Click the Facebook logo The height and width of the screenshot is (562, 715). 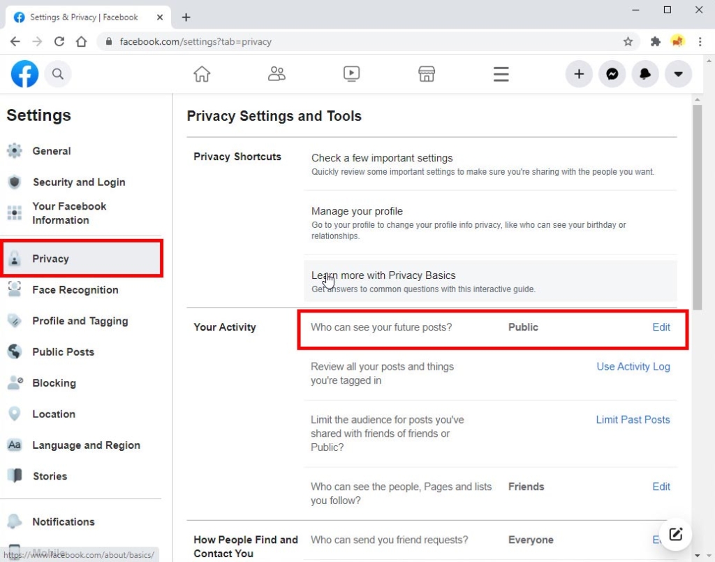pos(24,73)
